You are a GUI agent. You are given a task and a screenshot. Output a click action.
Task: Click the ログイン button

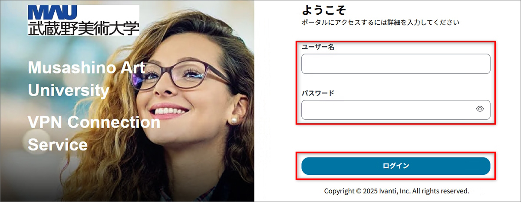[396, 166]
